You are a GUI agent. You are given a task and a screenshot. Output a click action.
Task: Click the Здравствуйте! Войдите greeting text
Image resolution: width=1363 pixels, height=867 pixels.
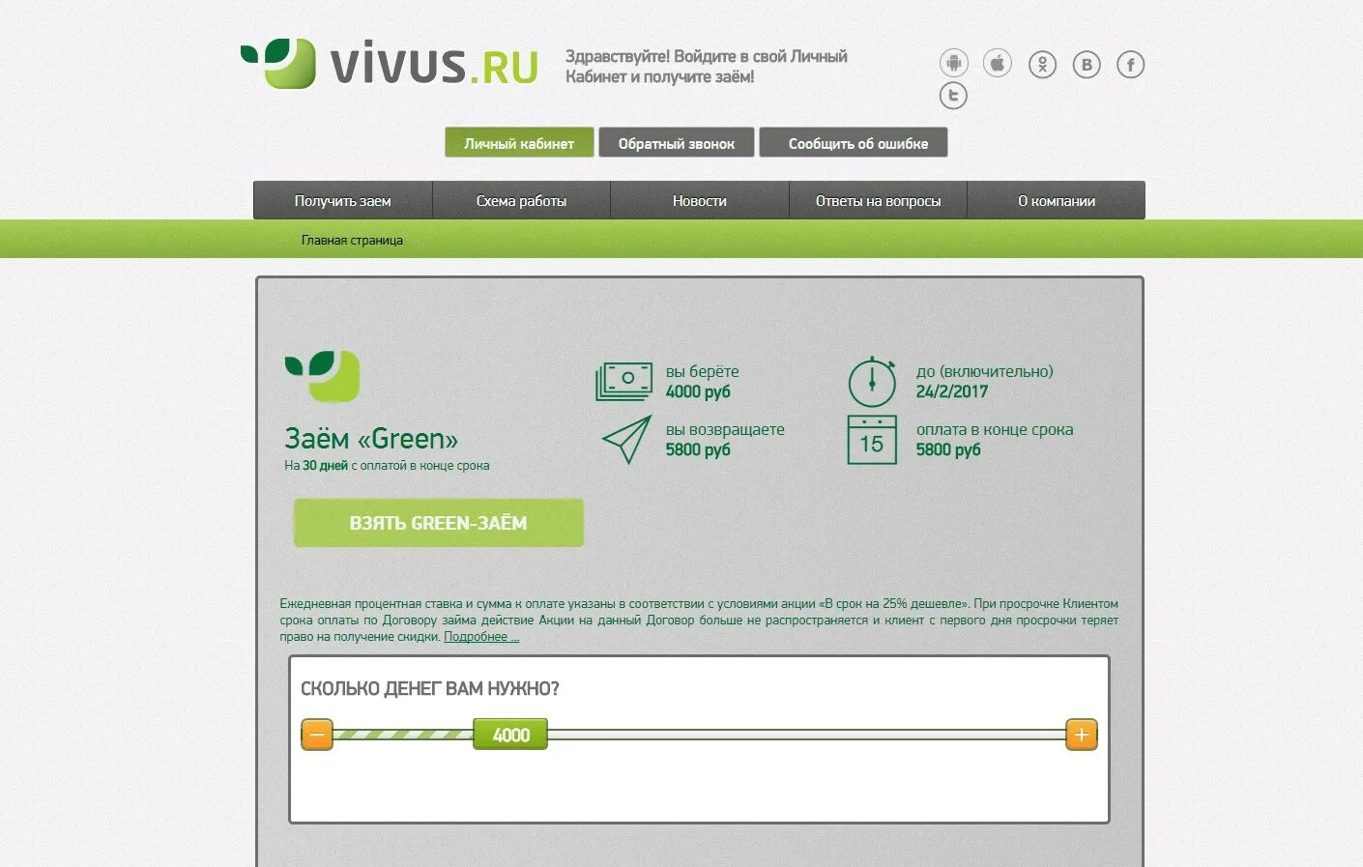coord(706,66)
